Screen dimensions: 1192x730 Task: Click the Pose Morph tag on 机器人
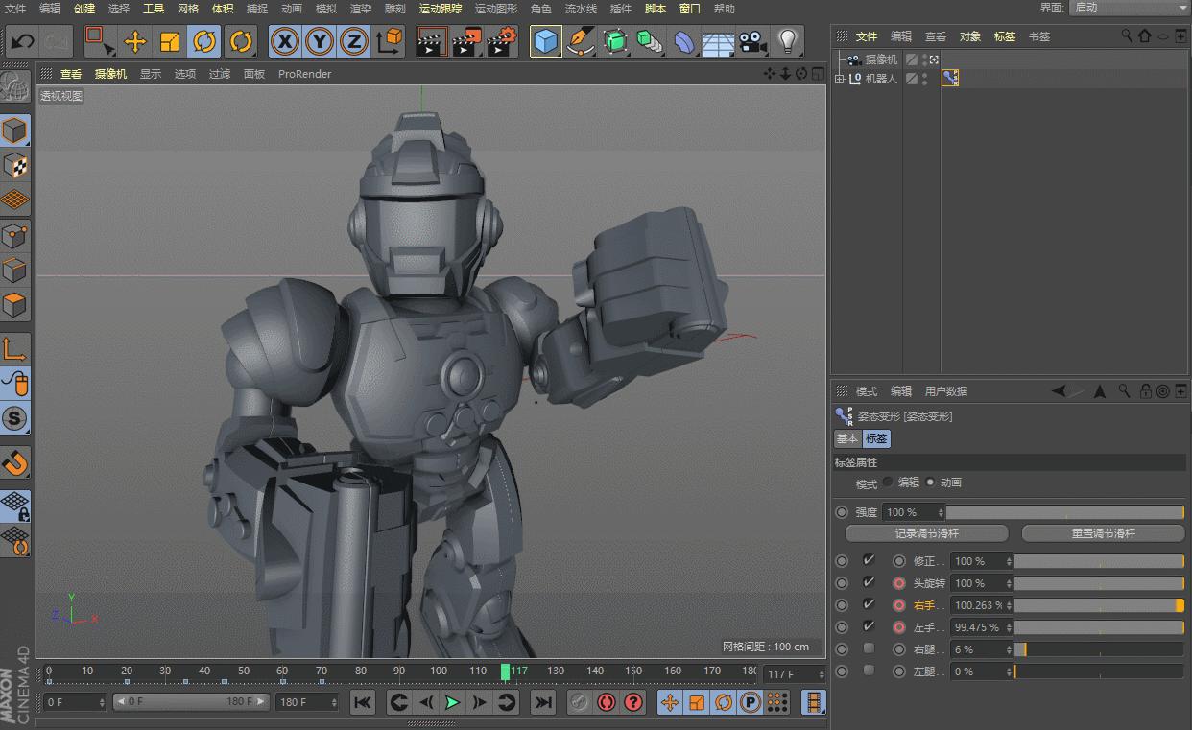click(949, 78)
